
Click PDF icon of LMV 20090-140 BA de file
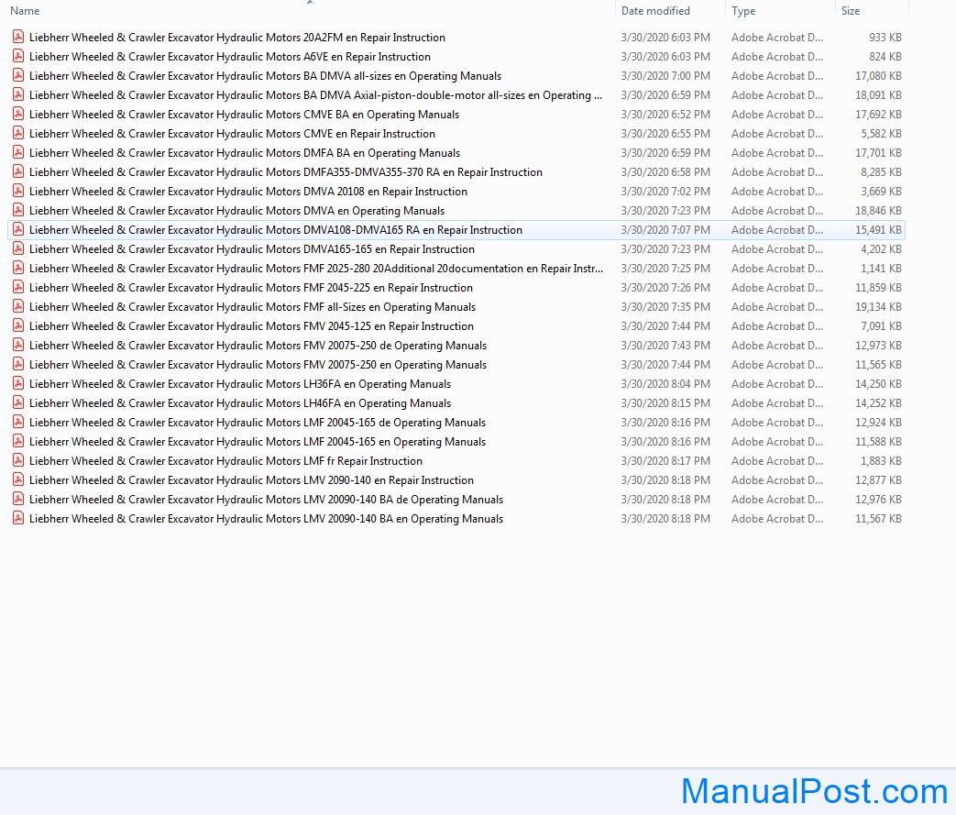[18, 499]
